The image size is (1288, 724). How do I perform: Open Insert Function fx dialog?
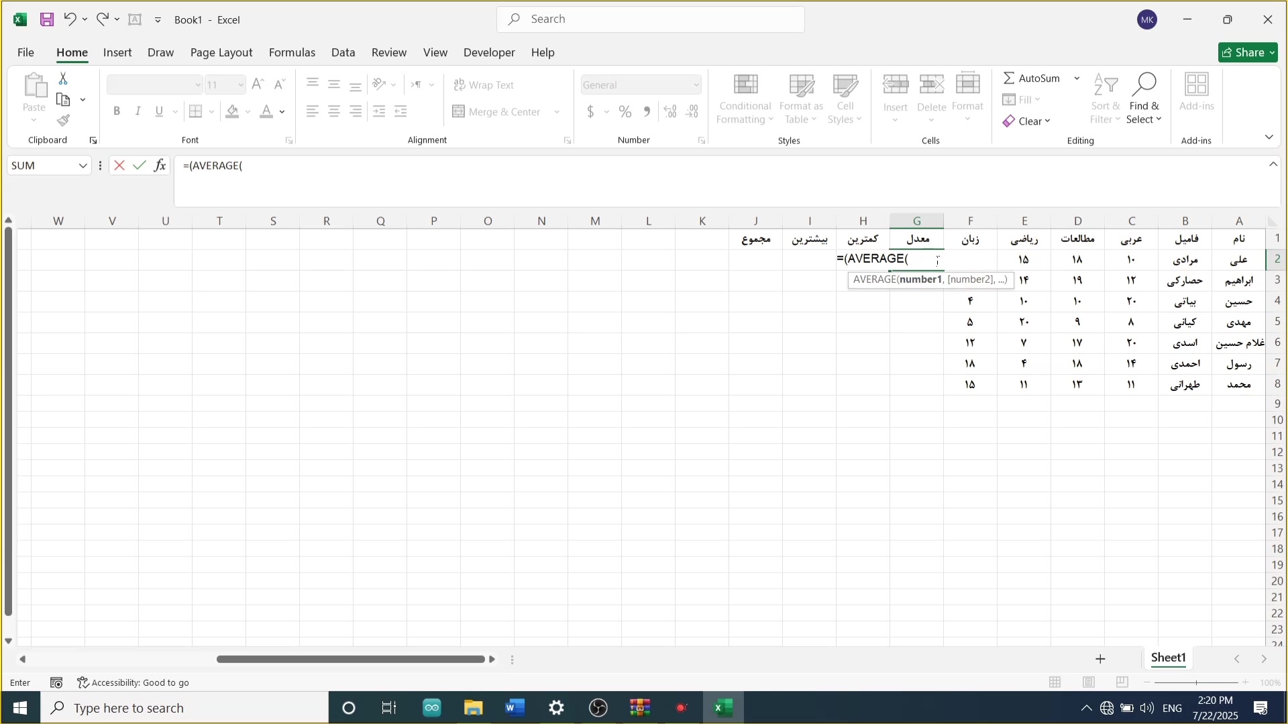[160, 166]
